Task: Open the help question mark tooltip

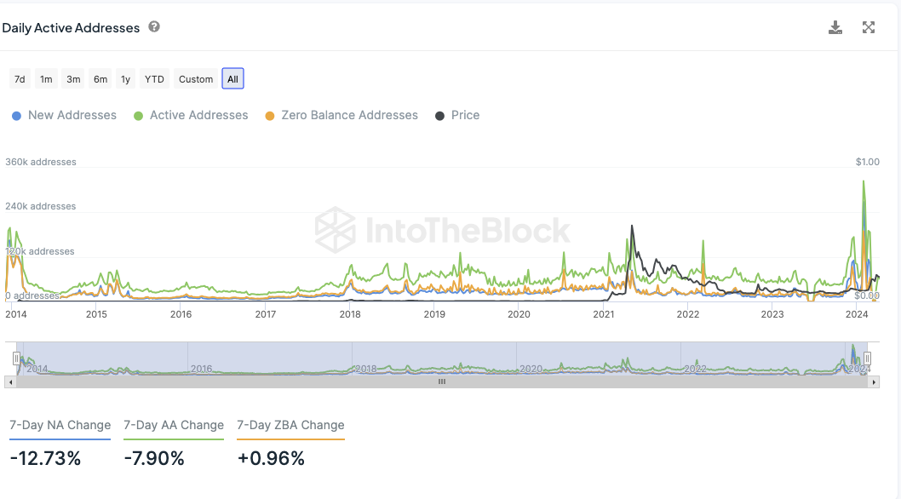Action: 154,27
